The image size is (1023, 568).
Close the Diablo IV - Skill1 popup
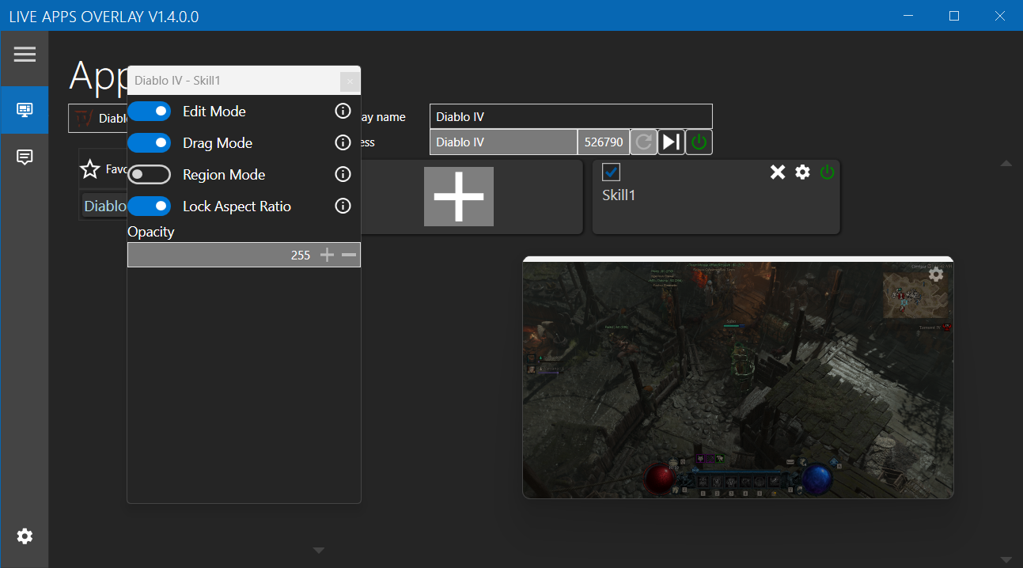(350, 81)
